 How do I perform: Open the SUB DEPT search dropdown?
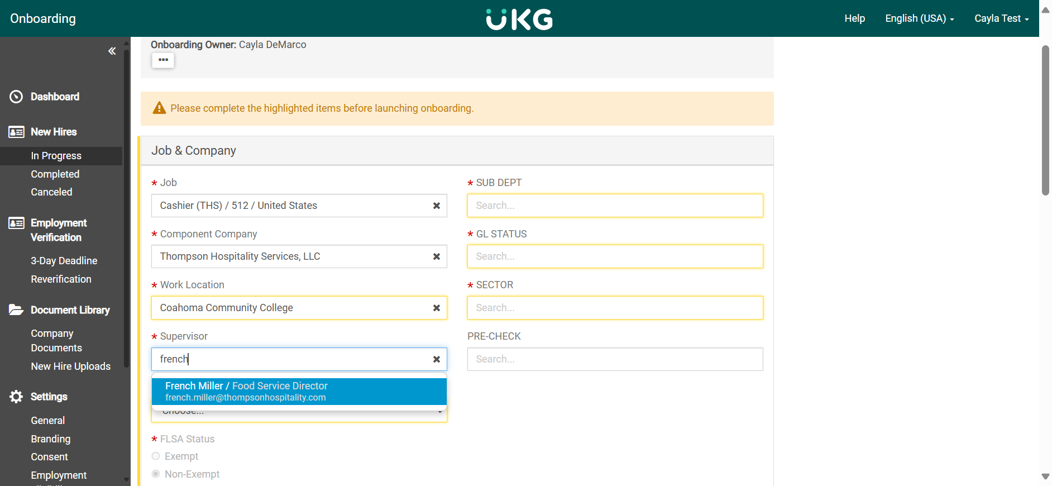pyautogui.click(x=615, y=206)
